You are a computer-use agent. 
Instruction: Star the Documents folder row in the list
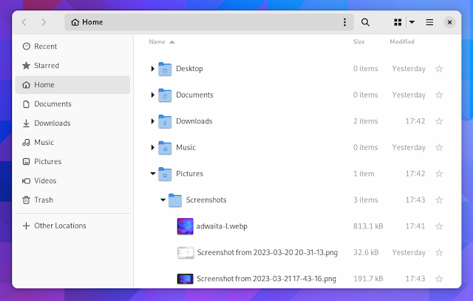click(x=439, y=95)
